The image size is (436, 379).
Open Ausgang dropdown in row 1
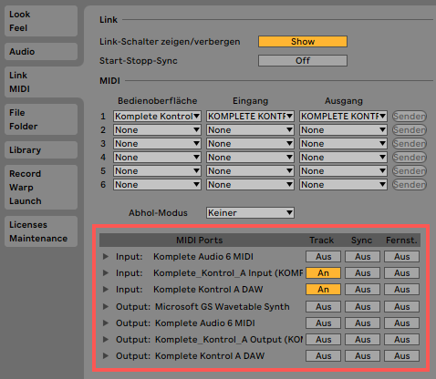[343, 117]
